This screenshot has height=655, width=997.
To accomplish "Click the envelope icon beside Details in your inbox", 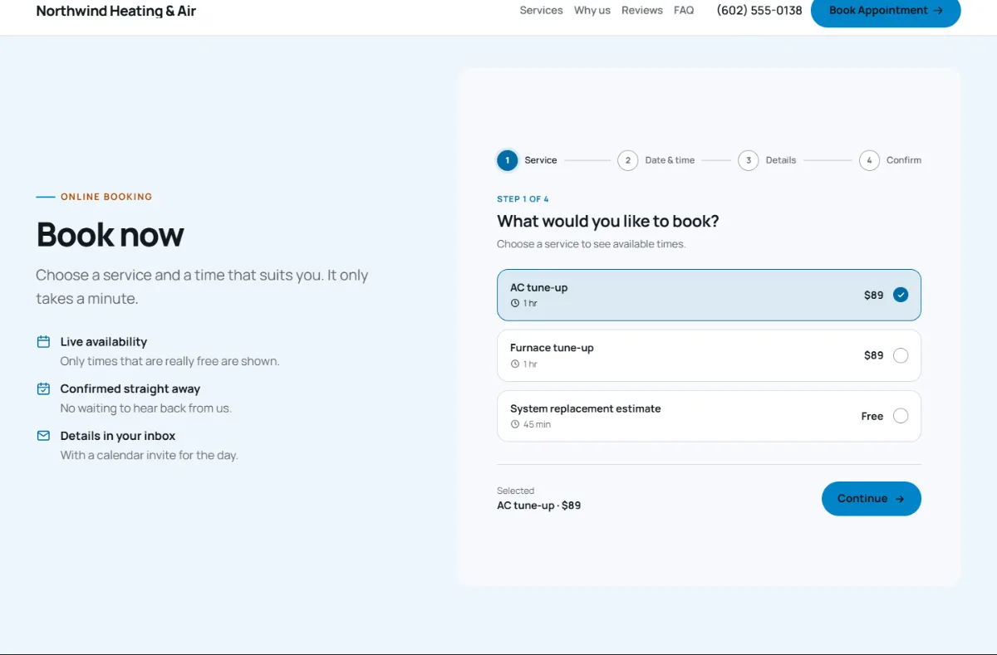I will tap(43, 436).
